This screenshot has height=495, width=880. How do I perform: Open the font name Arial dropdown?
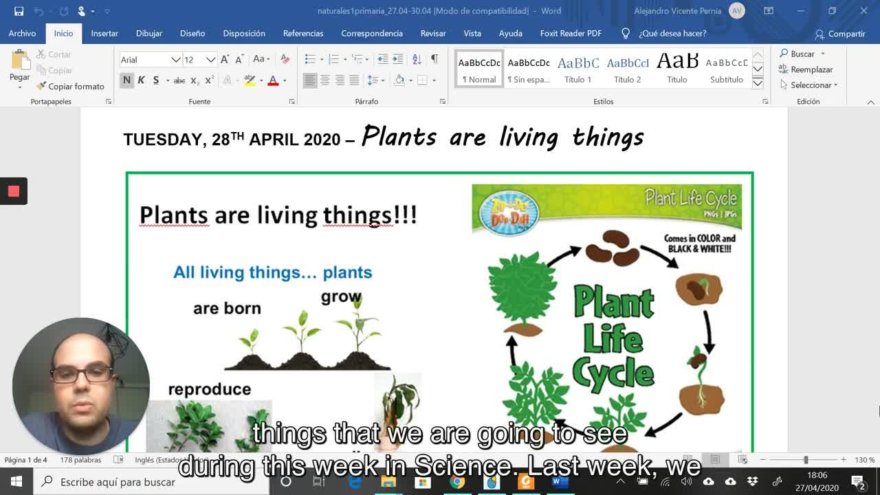(176, 60)
